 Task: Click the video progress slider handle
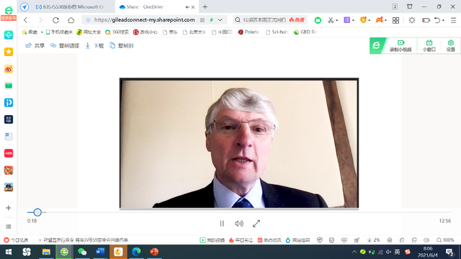point(37,212)
